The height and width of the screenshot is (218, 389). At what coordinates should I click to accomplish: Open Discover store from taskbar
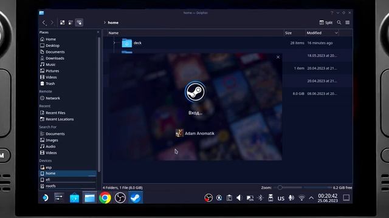[74, 198]
